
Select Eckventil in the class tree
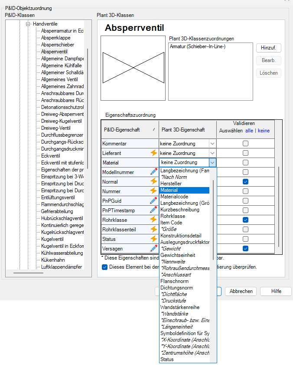pos(50,156)
